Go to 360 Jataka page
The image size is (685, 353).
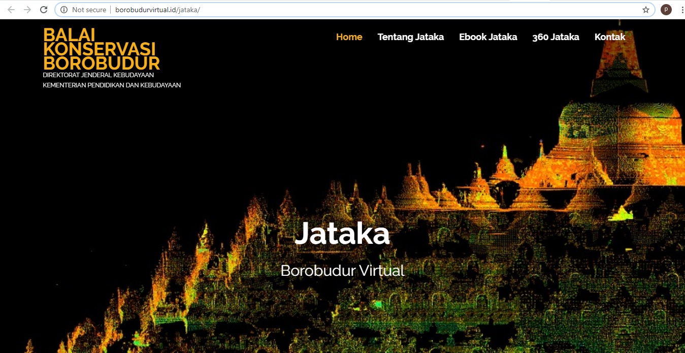[x=556, y=37]
